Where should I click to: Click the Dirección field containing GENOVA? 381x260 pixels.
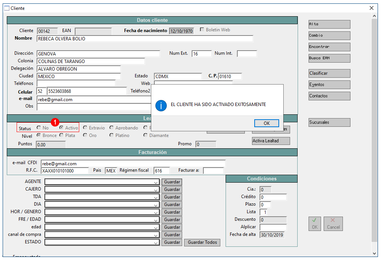coord(98,54)
